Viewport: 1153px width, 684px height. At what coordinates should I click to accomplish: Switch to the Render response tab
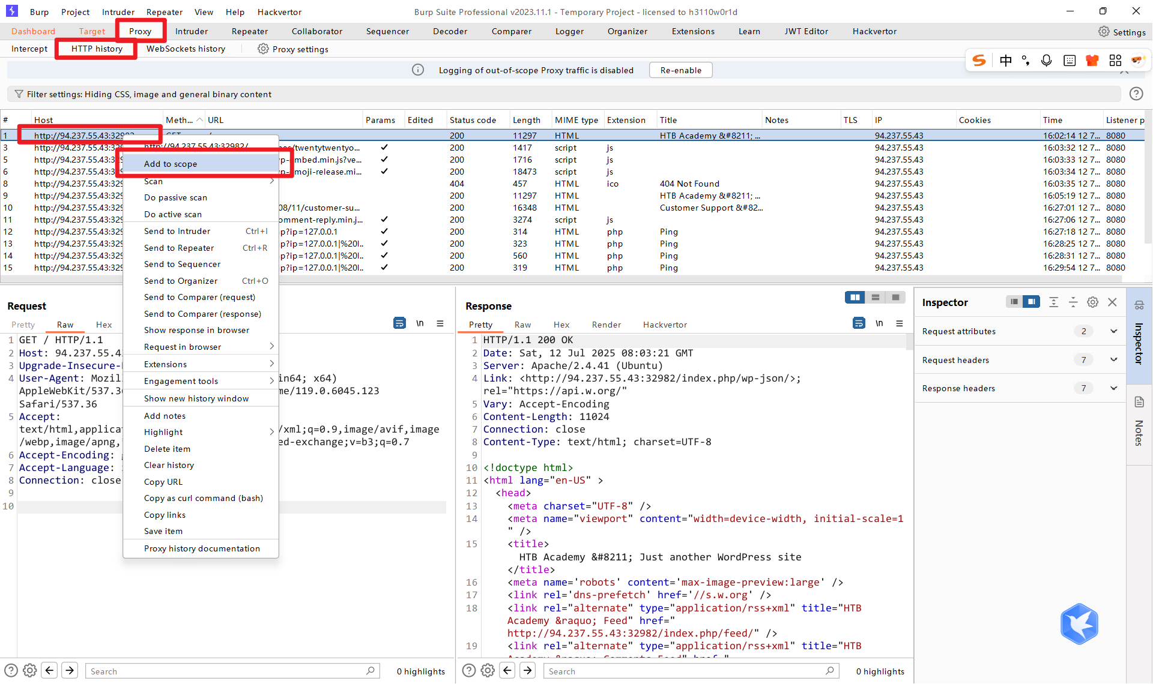point(606,325)
